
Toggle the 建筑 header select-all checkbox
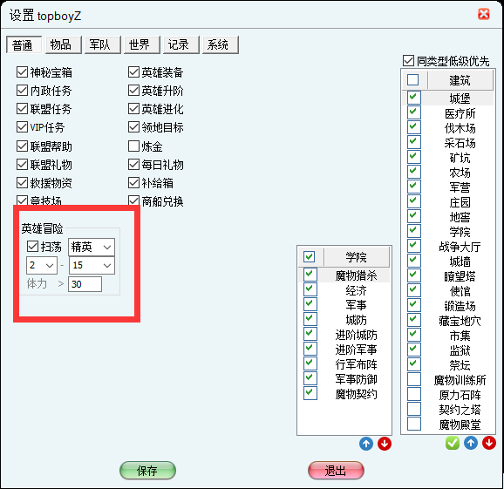tap(412, 79)
